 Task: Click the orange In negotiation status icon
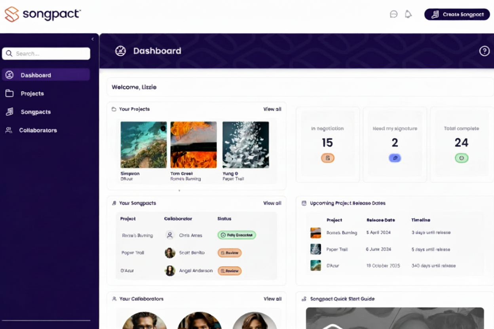click(327, 158)
